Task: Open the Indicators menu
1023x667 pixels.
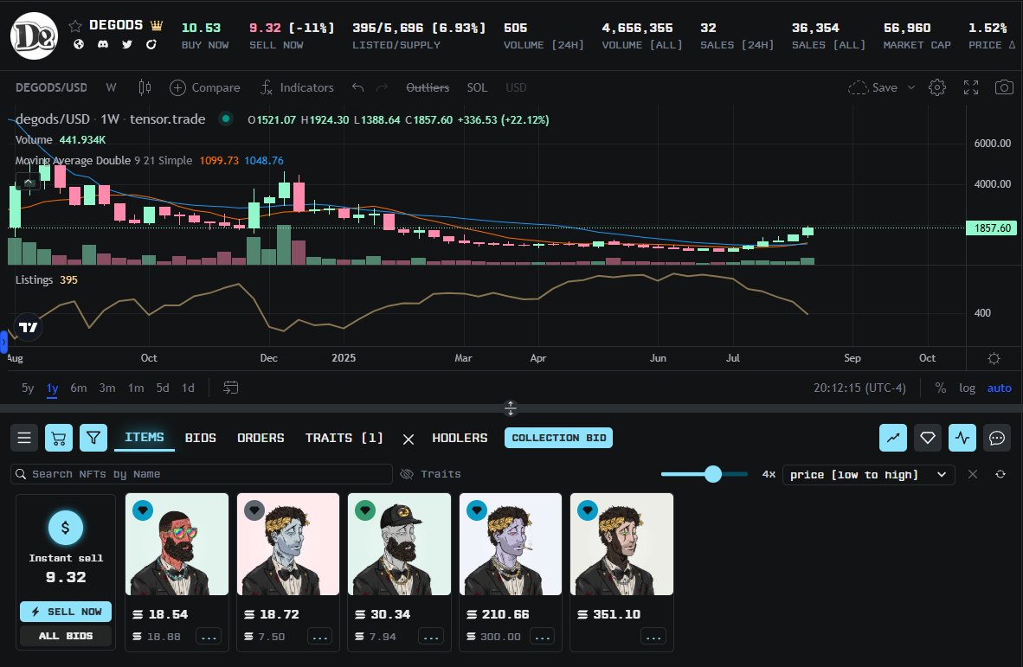Action: [x=297, y=87]
